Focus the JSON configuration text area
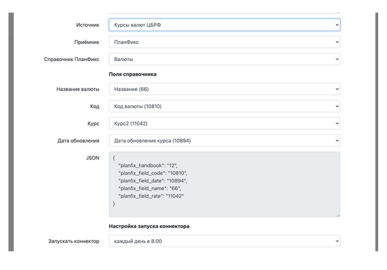 (224, 184)
